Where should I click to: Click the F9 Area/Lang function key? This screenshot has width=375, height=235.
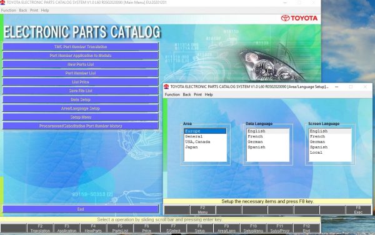coord(226,228)
